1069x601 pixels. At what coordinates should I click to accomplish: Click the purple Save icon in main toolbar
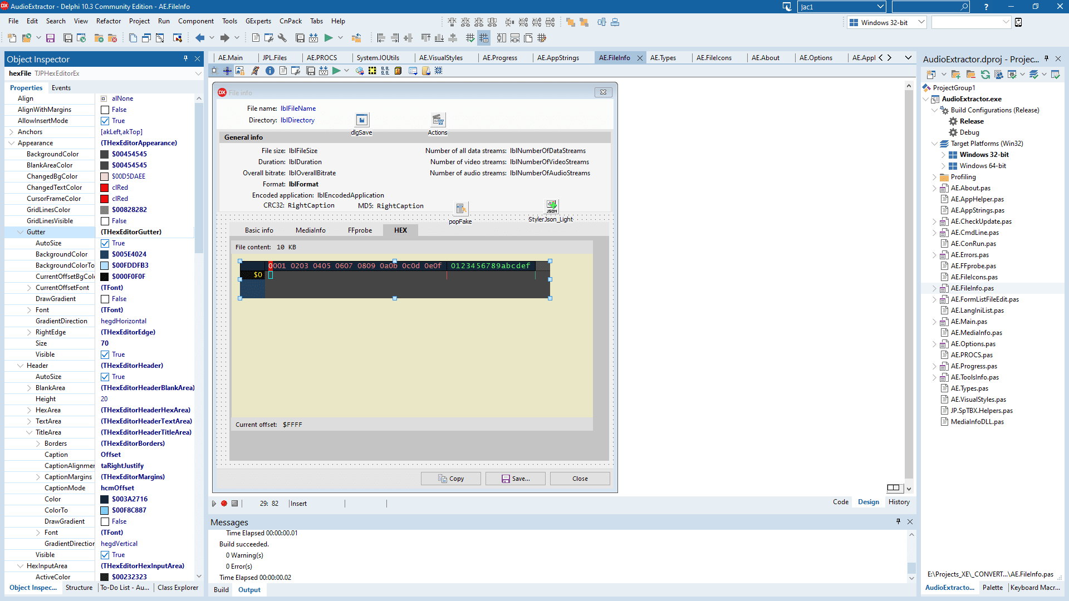(50, 38)
